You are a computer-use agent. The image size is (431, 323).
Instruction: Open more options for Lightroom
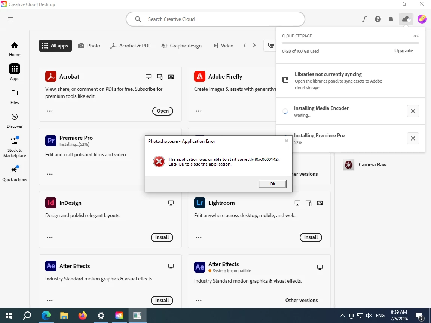tap(199, 237)
